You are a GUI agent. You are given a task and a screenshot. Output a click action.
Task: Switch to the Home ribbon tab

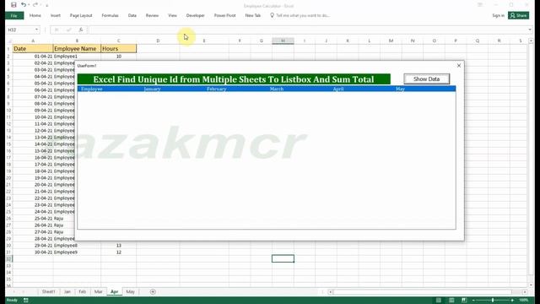tap(35, 15)
